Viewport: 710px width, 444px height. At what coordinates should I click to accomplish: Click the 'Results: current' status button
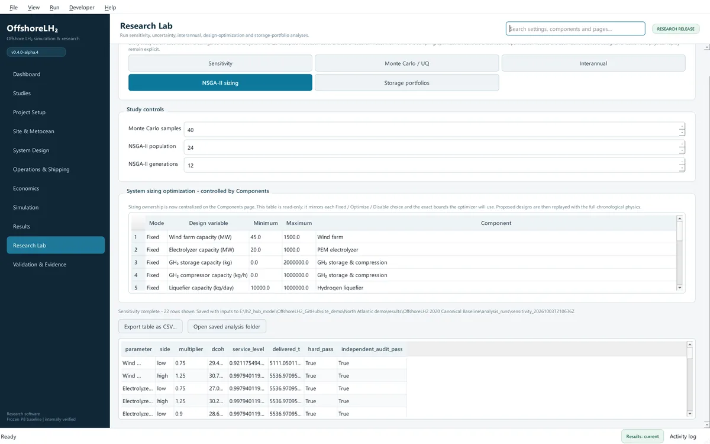[x=643, y=436]
